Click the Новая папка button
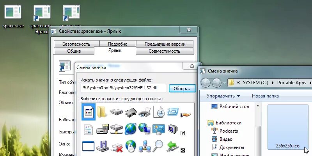 [x=265, y=96]
